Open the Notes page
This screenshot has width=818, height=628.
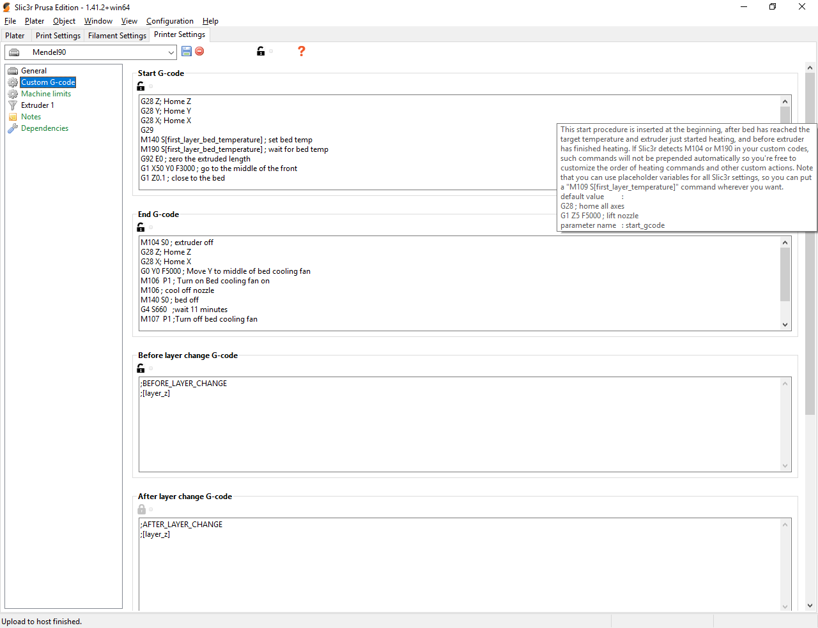coord(31,117)
